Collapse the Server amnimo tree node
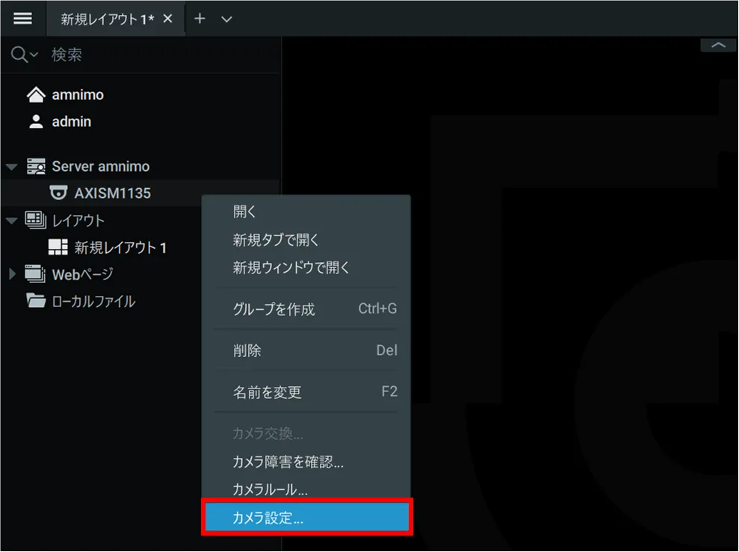This screenshot has height=552, width=739. 11,167
